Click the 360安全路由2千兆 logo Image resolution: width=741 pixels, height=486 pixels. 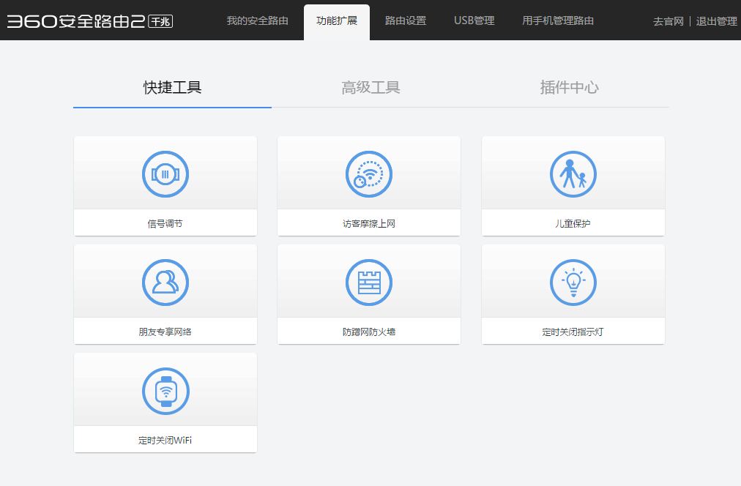coord(88,21)
